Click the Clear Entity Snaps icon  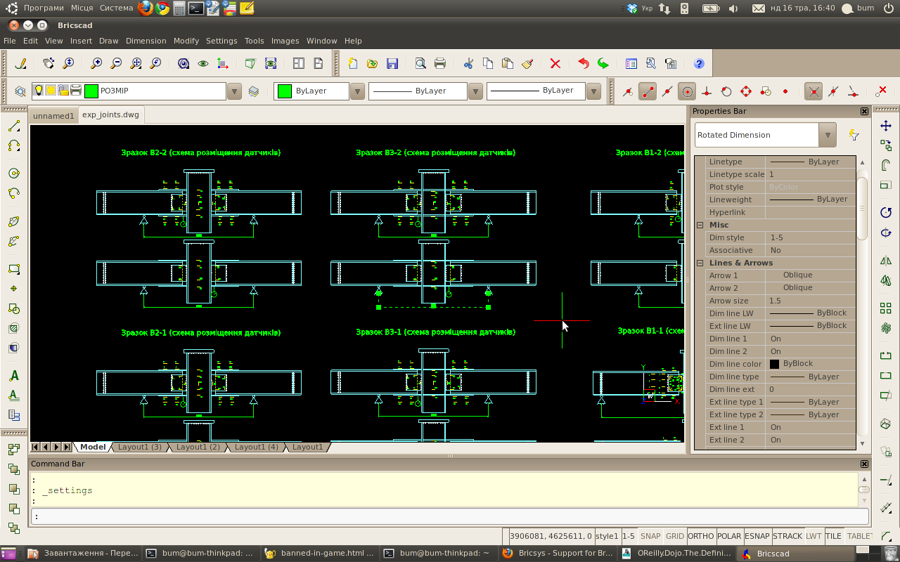(881, 91)
